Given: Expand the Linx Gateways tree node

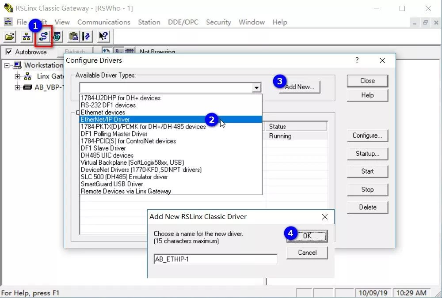Looking at the screenshot, I should coord(17,76).
